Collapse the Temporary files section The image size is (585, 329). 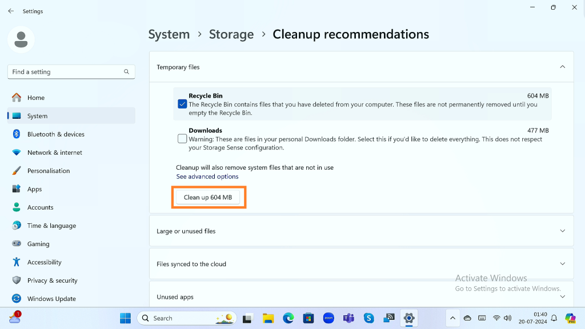click(562, 67)
